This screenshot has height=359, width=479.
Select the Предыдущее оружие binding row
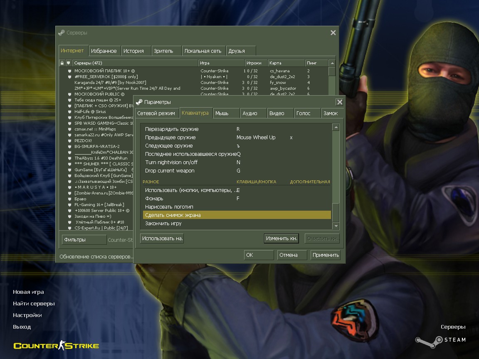click(237, 138)
